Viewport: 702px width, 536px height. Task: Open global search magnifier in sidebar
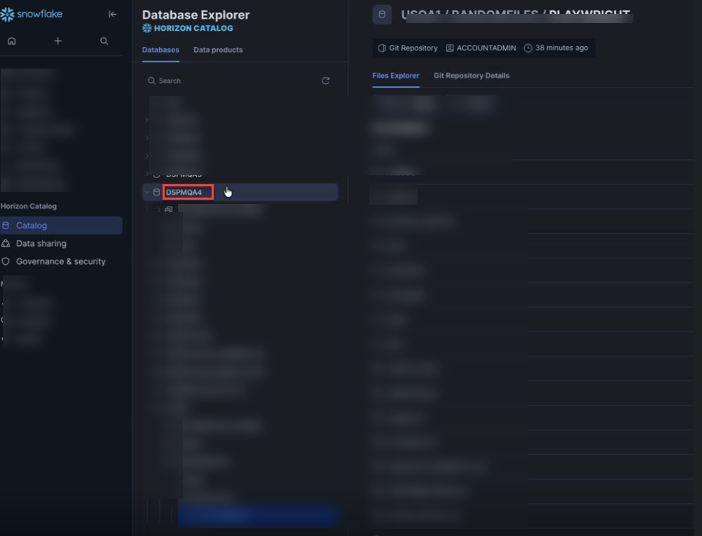tap(104, 41)
